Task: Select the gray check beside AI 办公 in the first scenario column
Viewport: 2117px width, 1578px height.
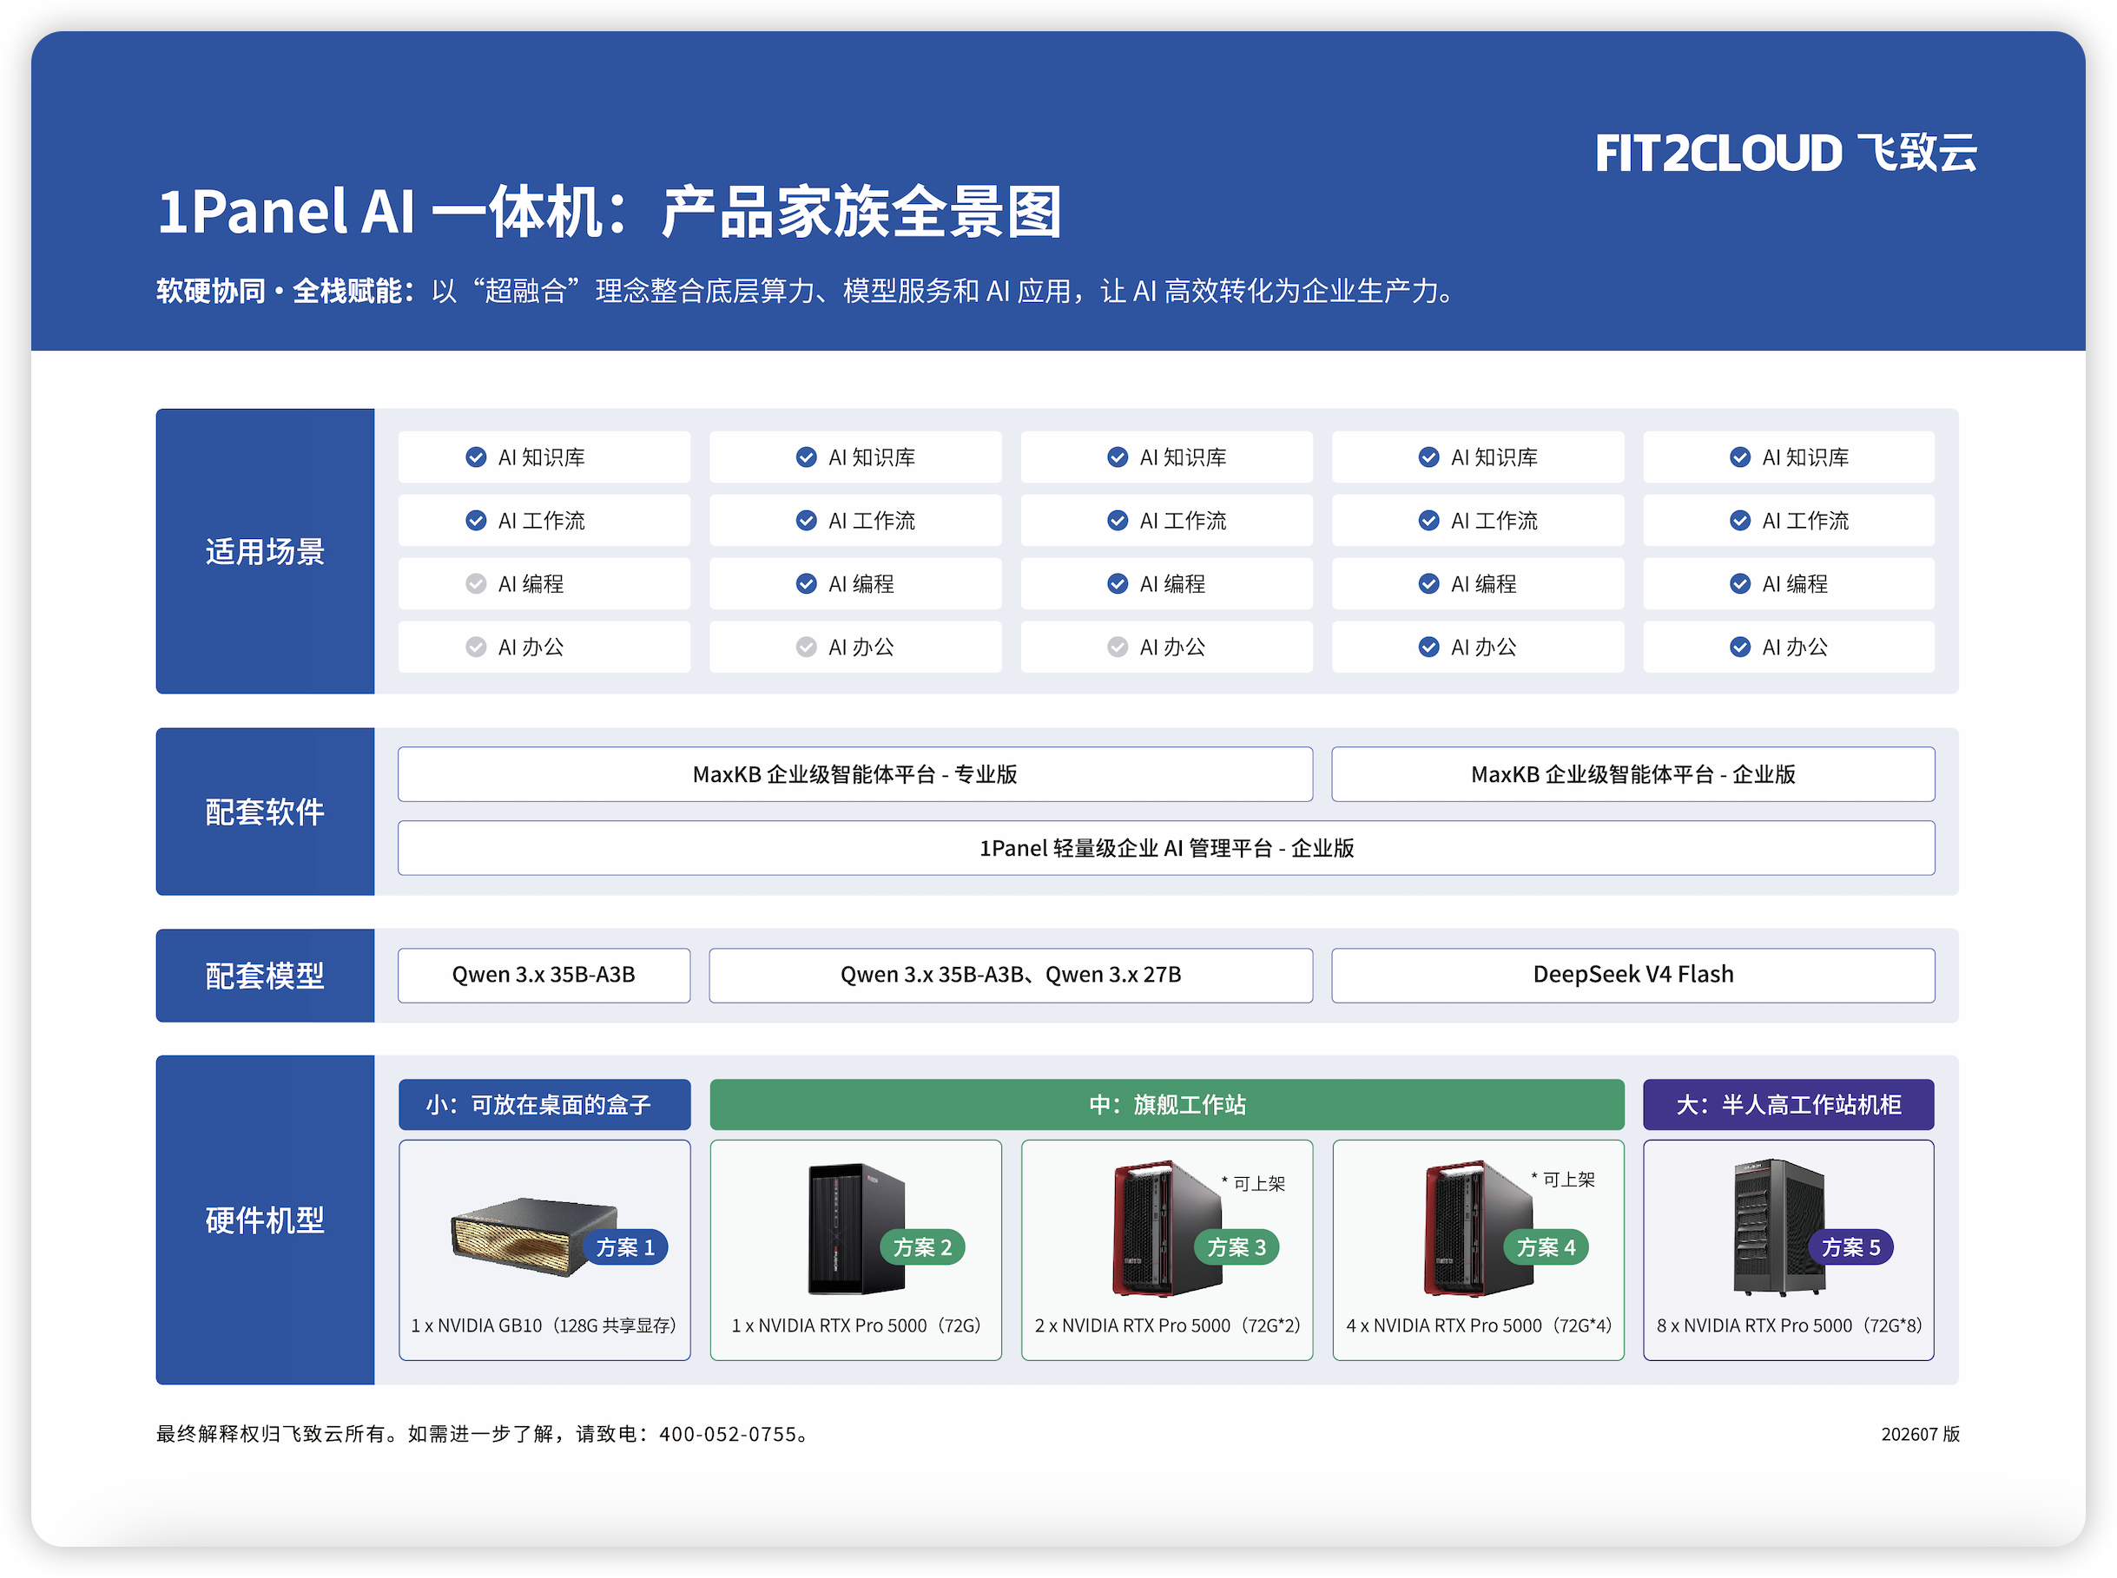Action: click(476, 648)
